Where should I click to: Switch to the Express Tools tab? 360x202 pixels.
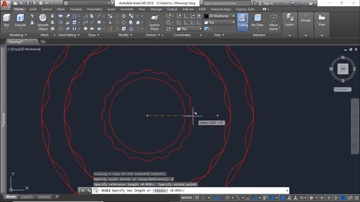[245, 9]
